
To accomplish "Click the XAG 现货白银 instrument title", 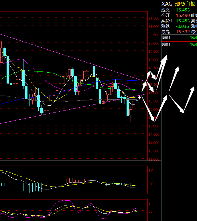I will [x=178, y=4].
